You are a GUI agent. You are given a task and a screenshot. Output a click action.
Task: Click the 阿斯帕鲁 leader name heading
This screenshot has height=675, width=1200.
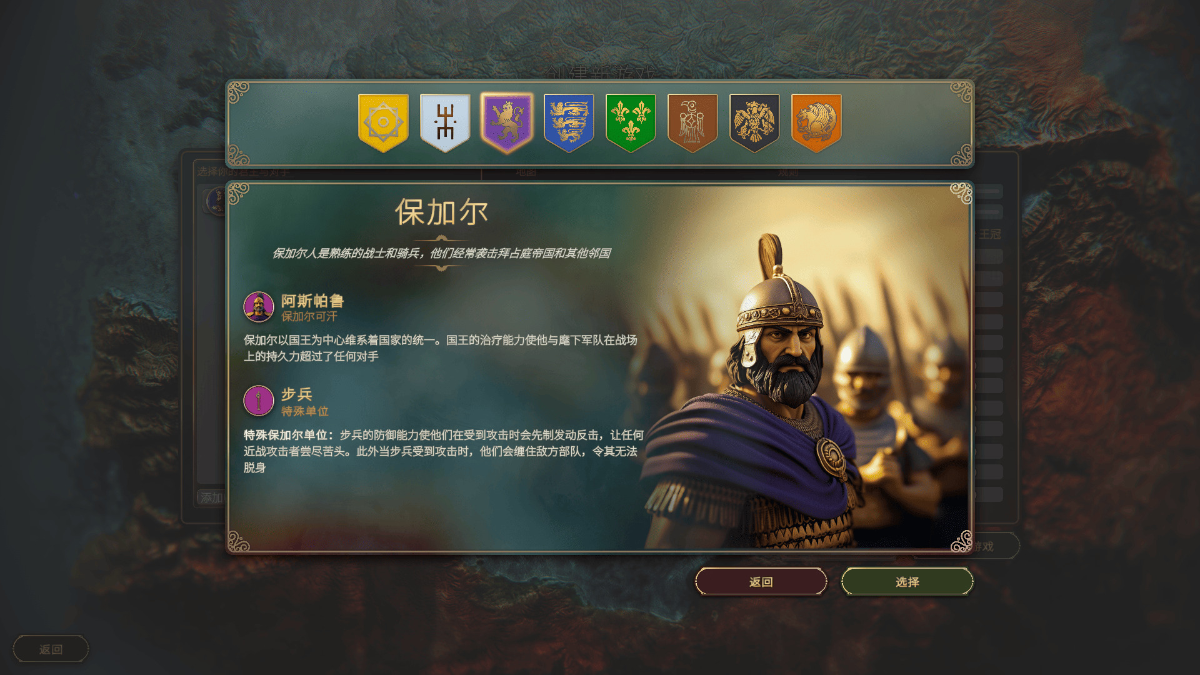pyautogui.click(x=312, y=301)
